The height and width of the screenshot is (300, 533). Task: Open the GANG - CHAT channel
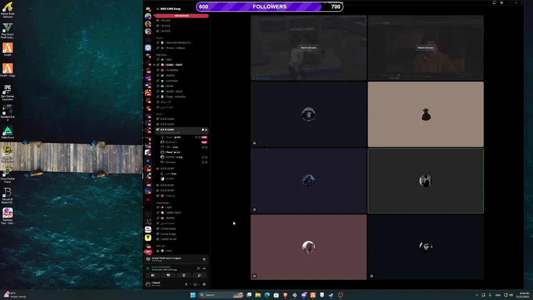tap(182, 65)
